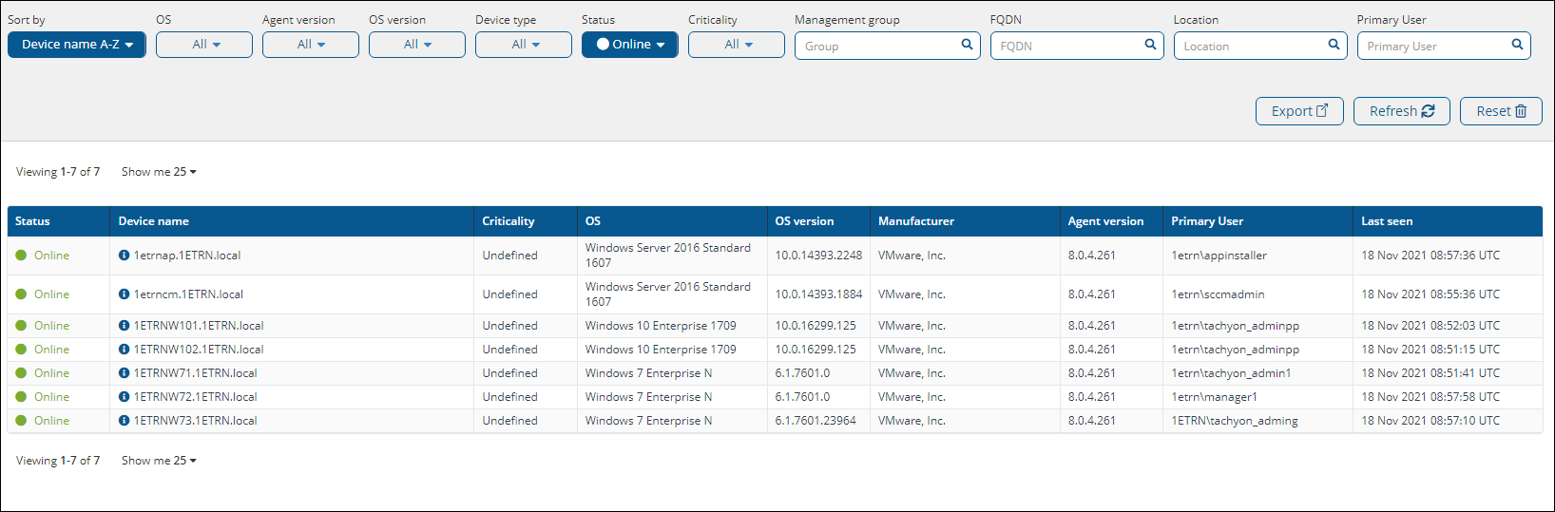Viewport: 1555px width, 512px height.
Task: Sort table by Last seen column header
Action: click(1387, 221)
